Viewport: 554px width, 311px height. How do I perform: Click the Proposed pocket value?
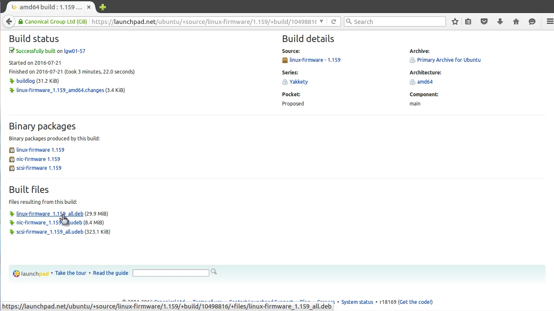(293, 104)
